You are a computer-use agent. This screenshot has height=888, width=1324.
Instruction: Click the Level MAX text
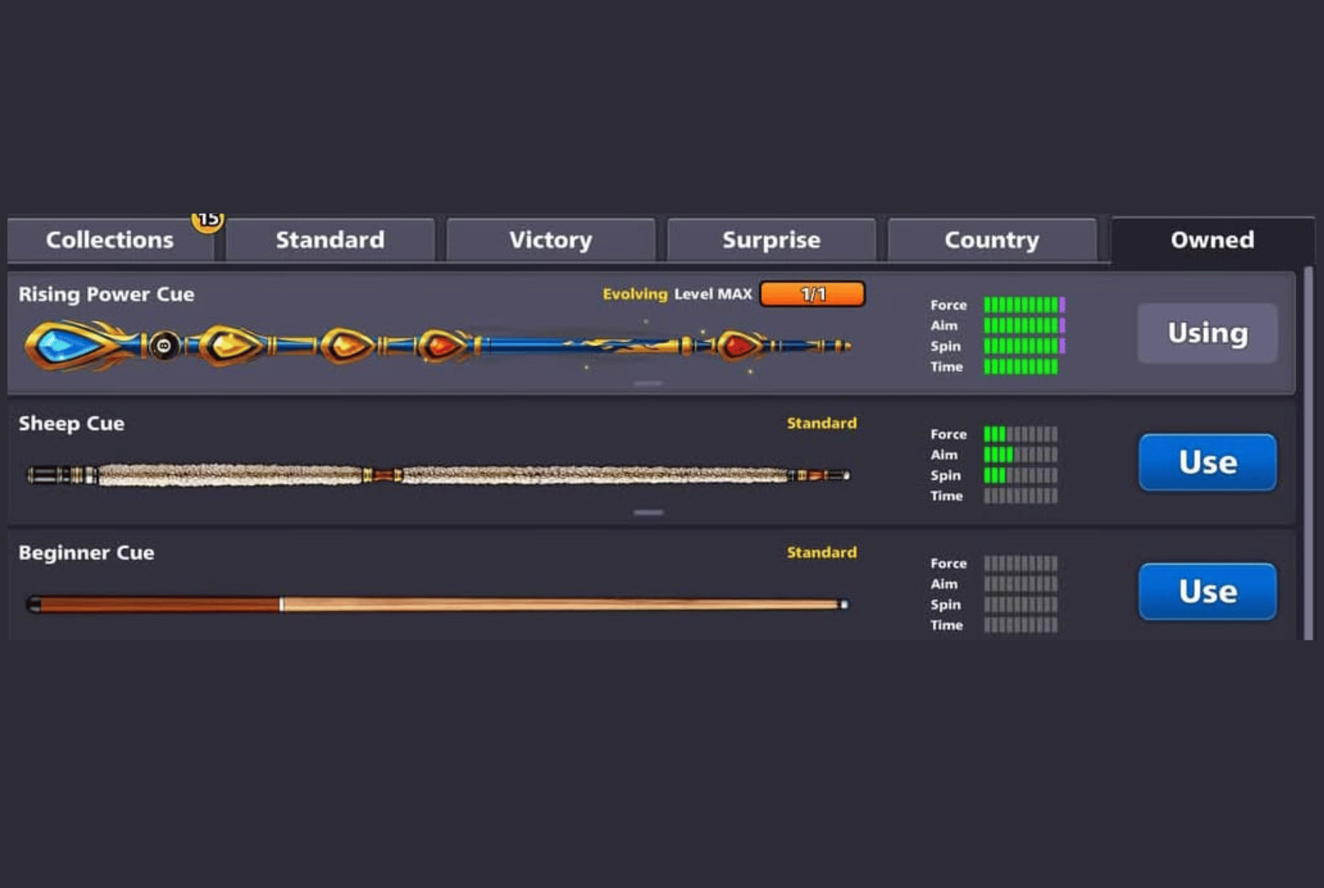(x=713, y=294)
